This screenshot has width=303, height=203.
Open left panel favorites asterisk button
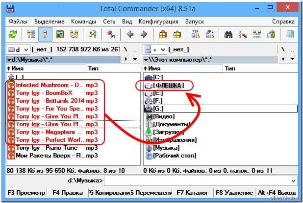(126, 59)
